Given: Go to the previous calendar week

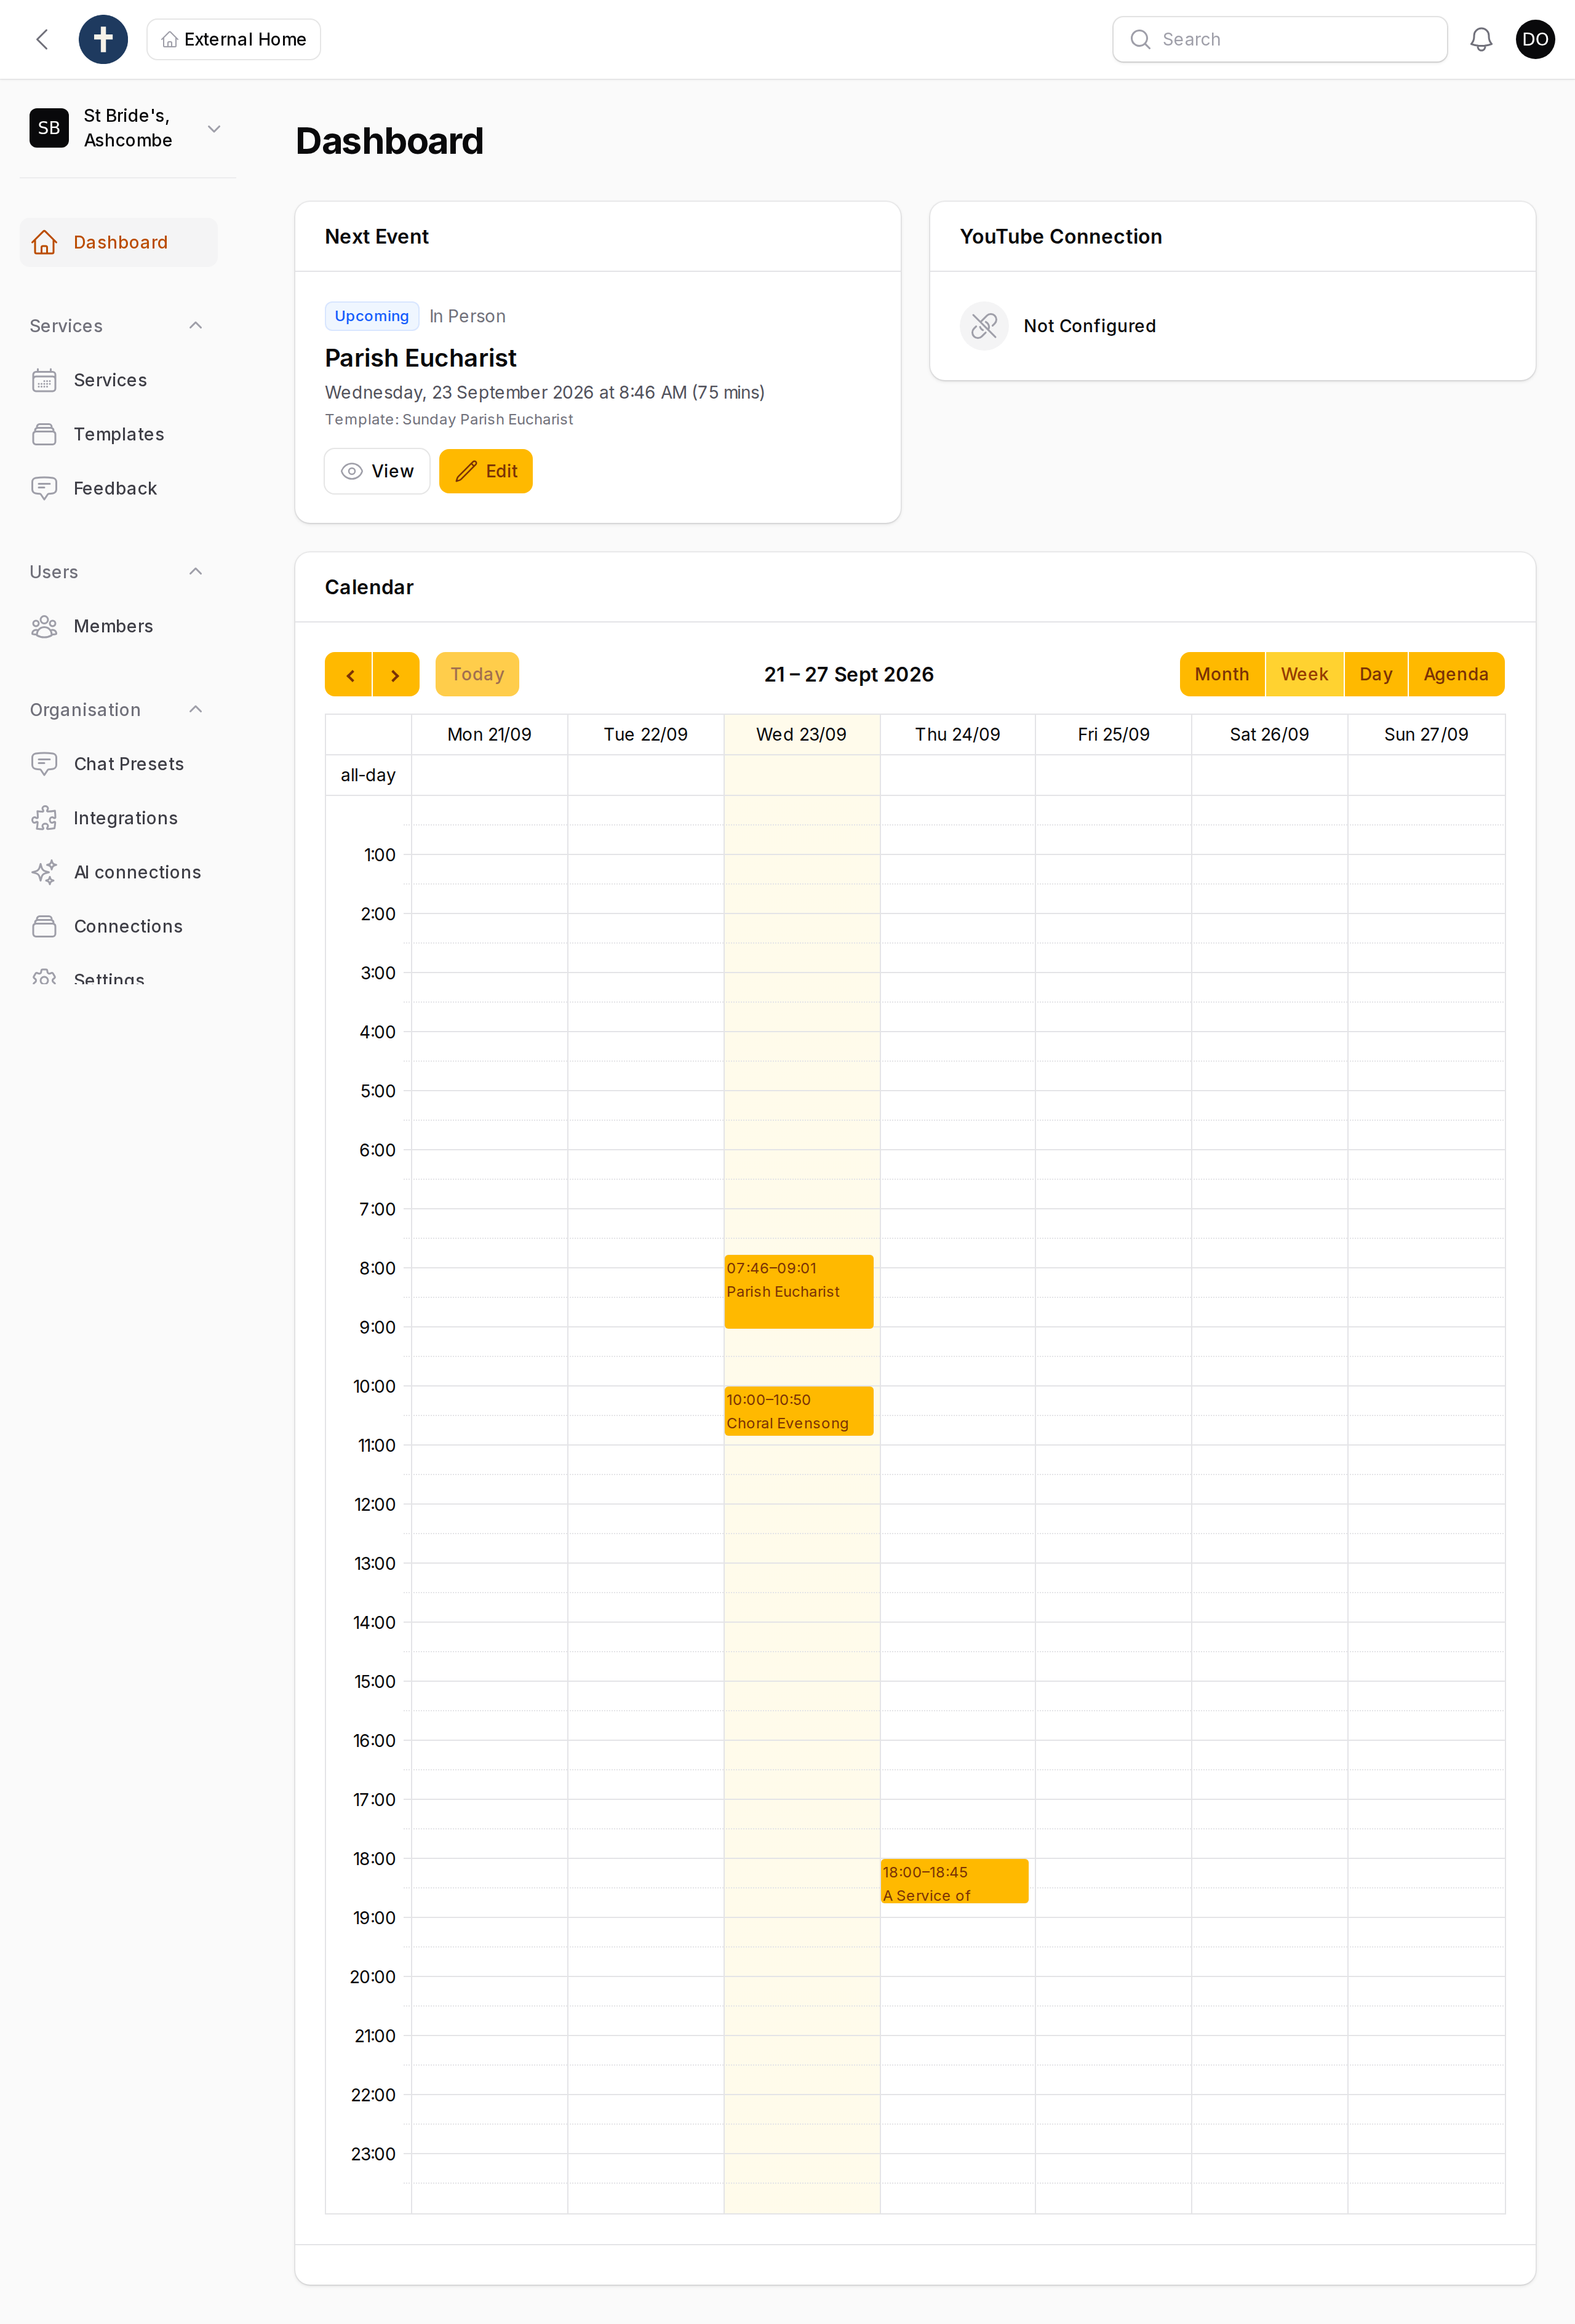Looking at the screenshot, I should (x=349, y=674).
